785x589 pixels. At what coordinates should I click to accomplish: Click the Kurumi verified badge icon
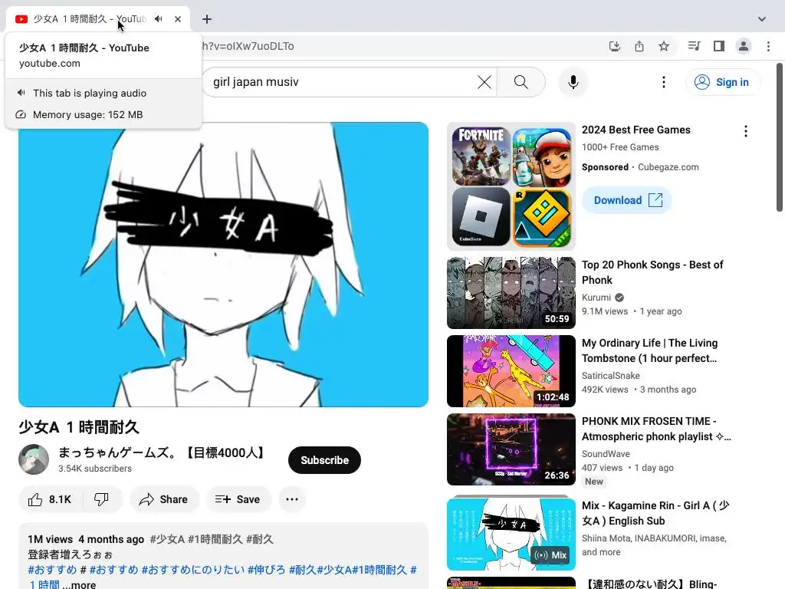tap(619, 298)
